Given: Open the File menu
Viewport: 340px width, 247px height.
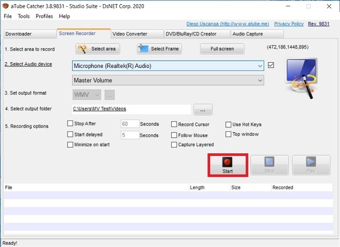Looking at the screenshot, I should (8, 16).
